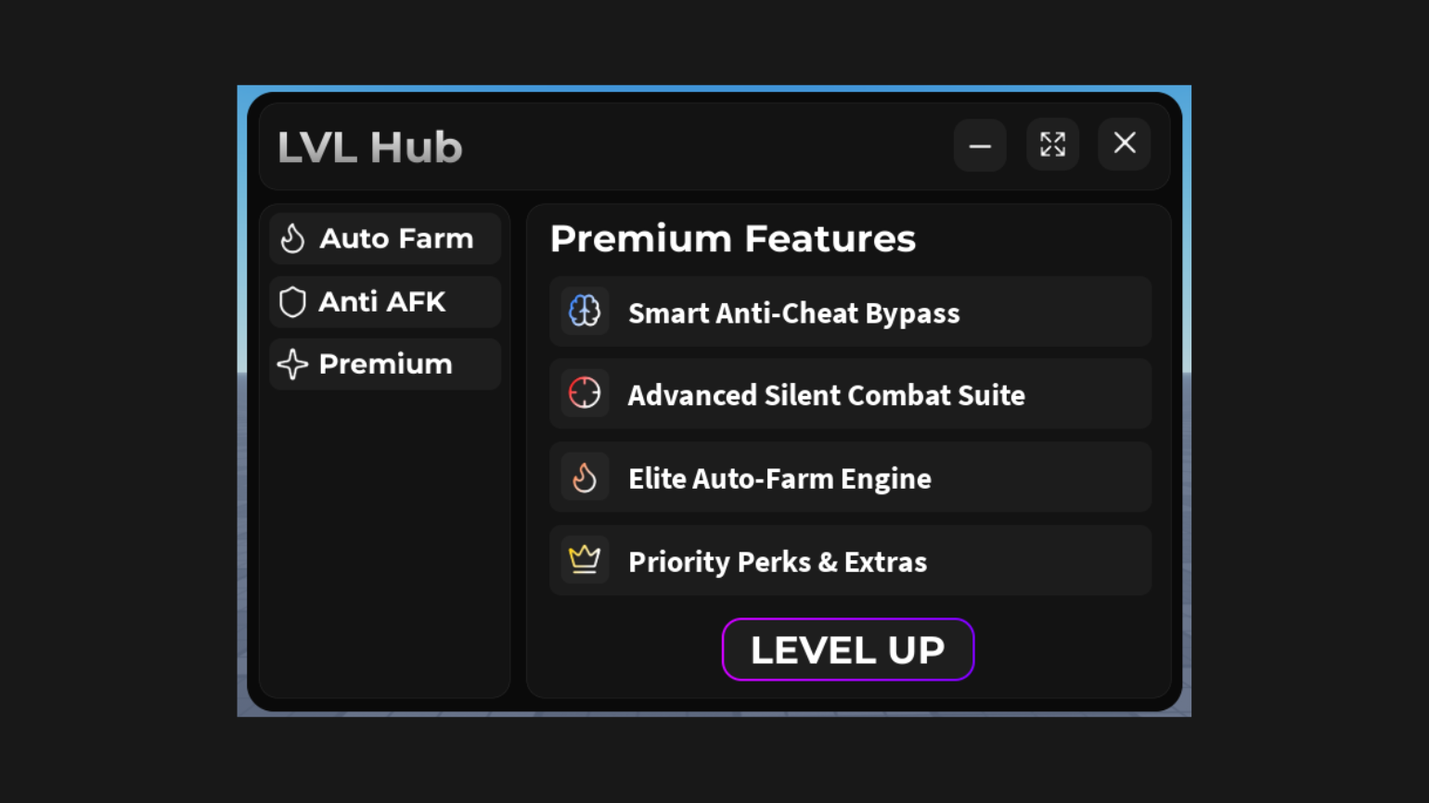Image resolution: width=1429 pixels, height=803 pixels.
Task: Select the Premium tab in the sidebar
Action: 386,363
